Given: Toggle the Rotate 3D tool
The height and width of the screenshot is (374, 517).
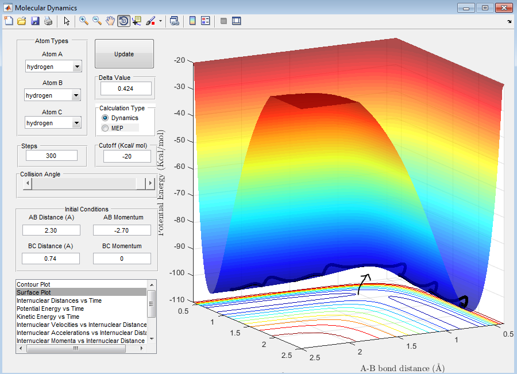Looking at the screenshot, I should (x=124, y=21).
